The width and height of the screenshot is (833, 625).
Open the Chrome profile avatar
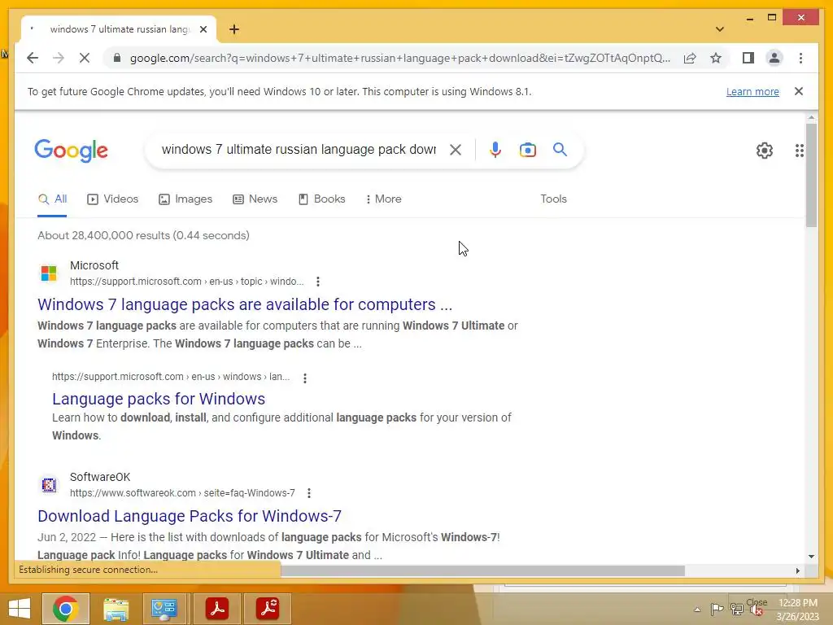pyautogui.click(x=774, y=58)
